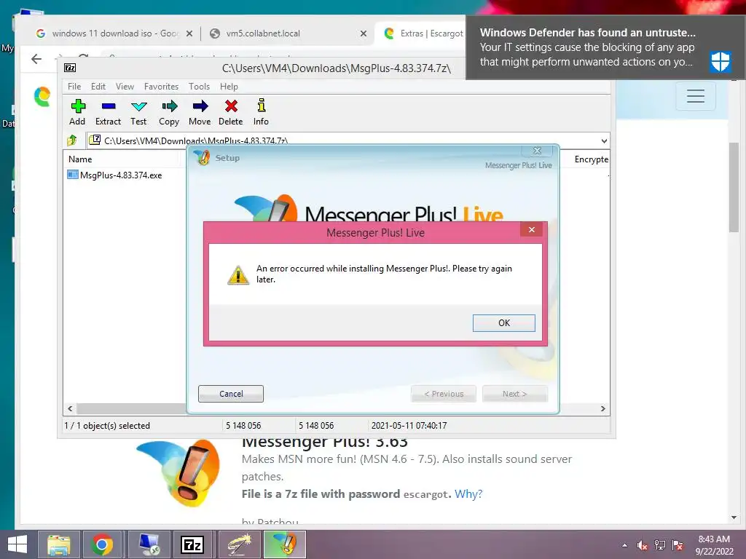Click the Escargot logo on the webpage

tap(42, 97)
